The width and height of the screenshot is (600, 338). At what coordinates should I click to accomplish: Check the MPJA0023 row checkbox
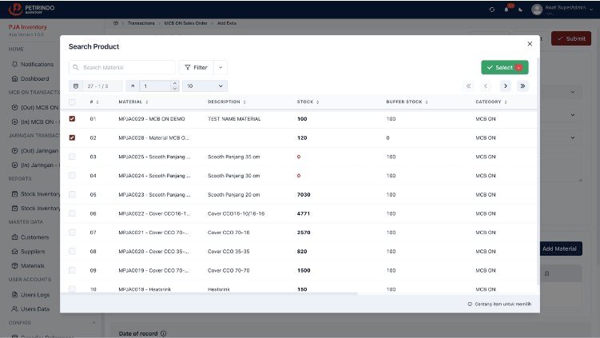[x=72, y=194]
